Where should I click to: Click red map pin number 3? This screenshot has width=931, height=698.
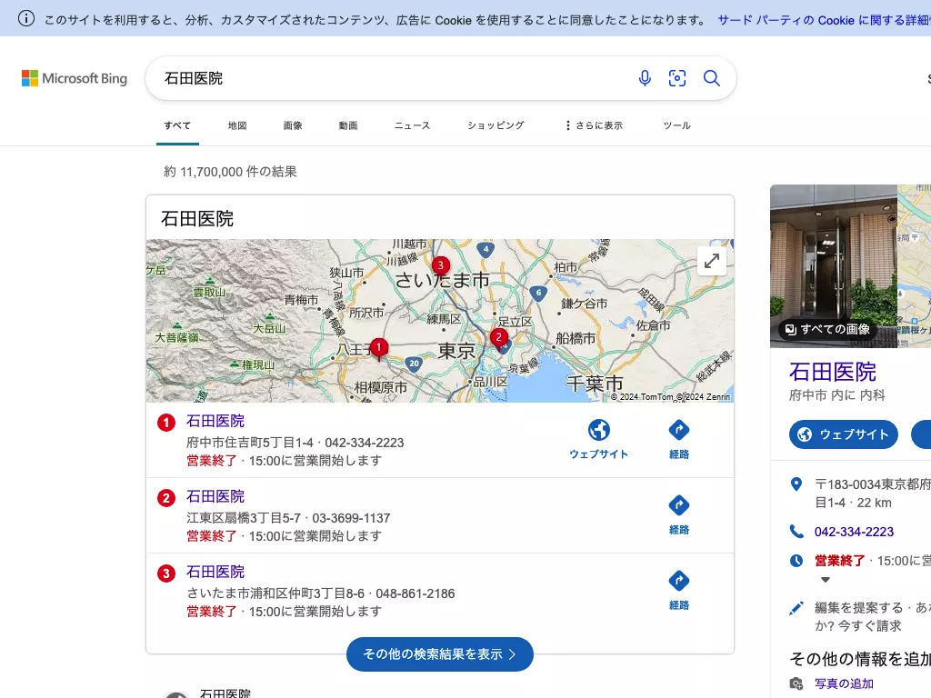(x=441, y=266)
